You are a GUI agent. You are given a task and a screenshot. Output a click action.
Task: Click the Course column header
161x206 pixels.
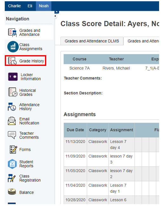tap(80, 59)
